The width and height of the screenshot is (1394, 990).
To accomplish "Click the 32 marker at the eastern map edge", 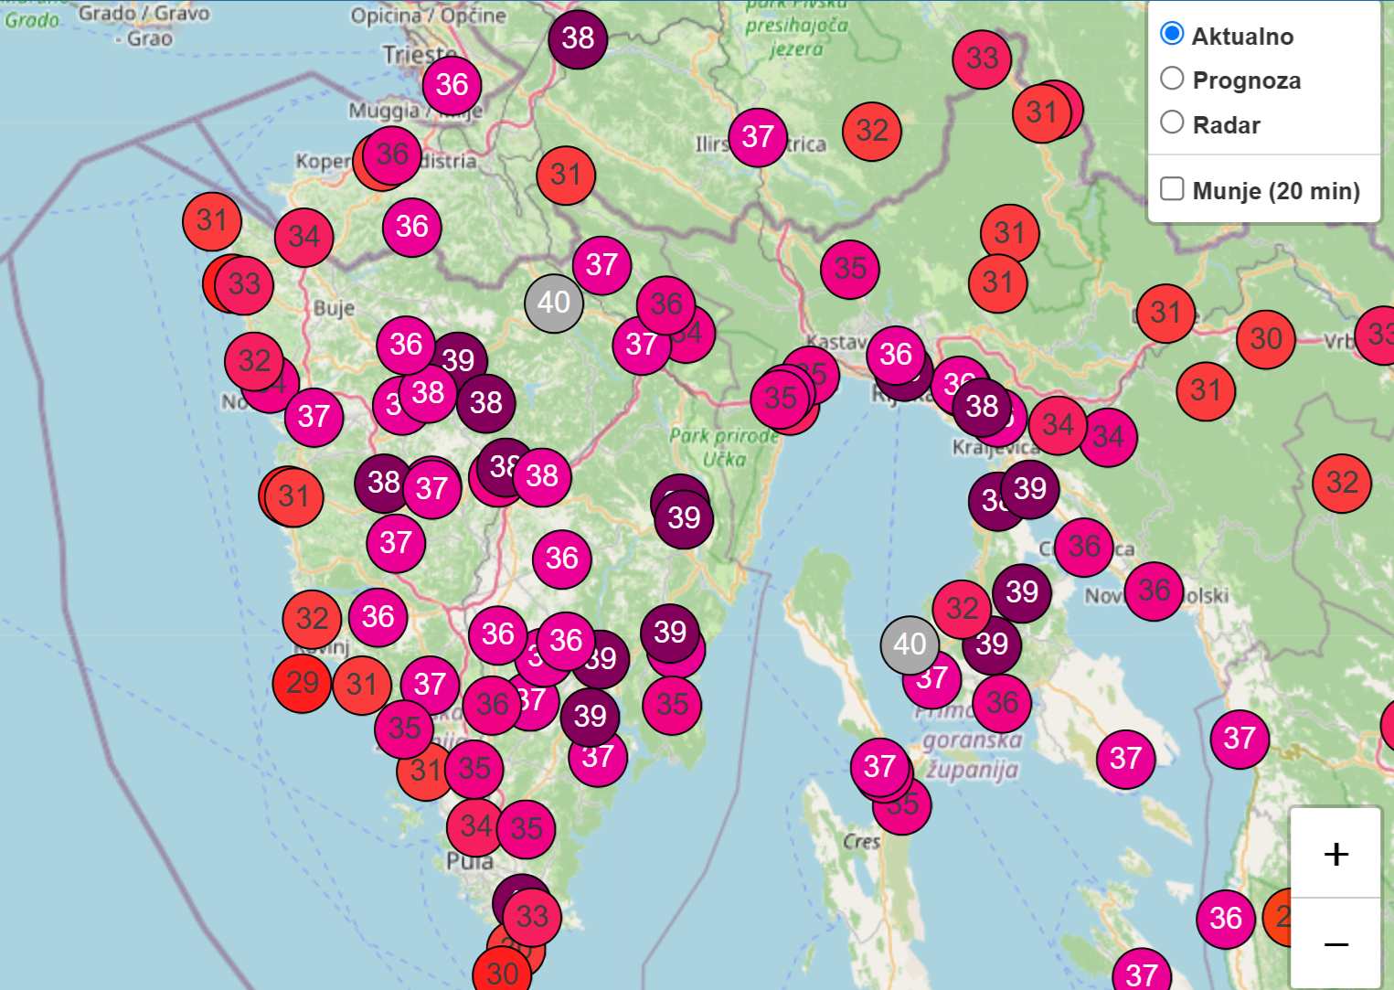I will [1342, 483].
